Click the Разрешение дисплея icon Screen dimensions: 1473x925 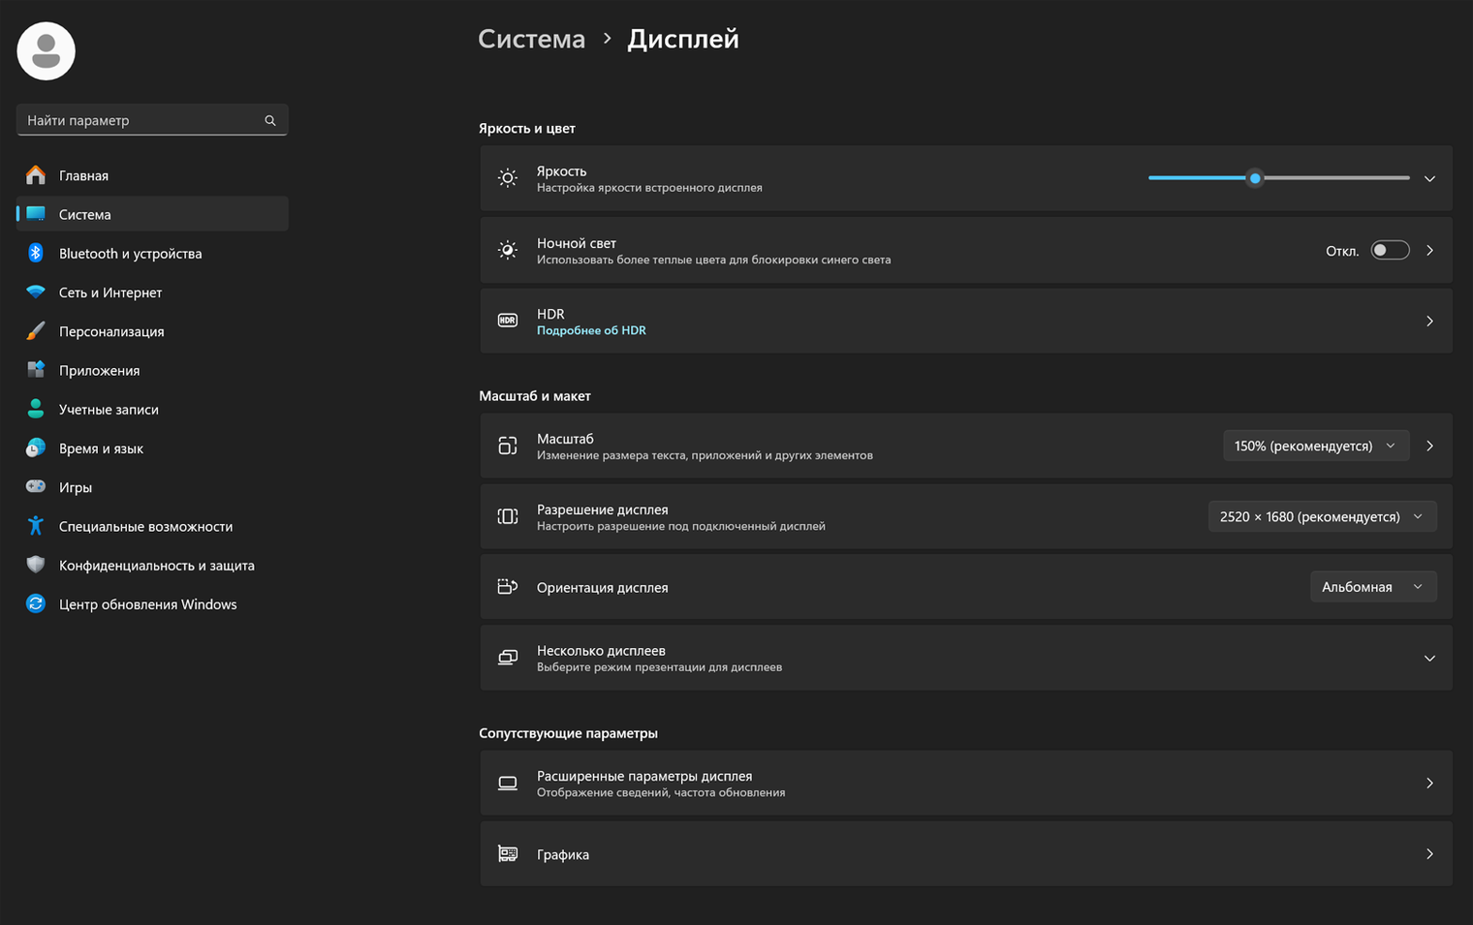(x=508, y=516)
